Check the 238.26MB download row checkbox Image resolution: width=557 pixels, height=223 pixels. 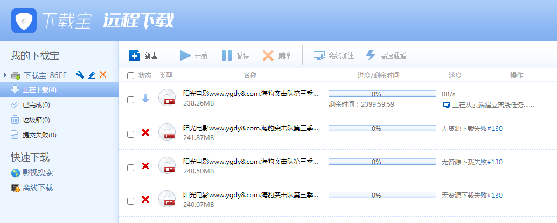coord(130,100)
